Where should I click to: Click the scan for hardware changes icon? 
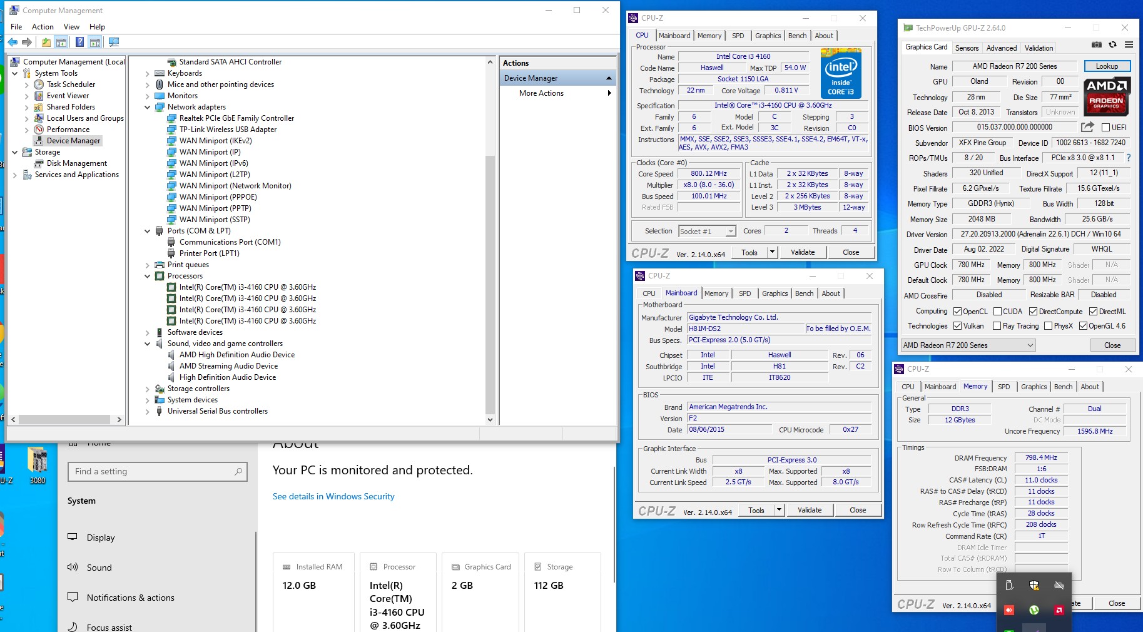pyautogui.click(x=114, y=42)
